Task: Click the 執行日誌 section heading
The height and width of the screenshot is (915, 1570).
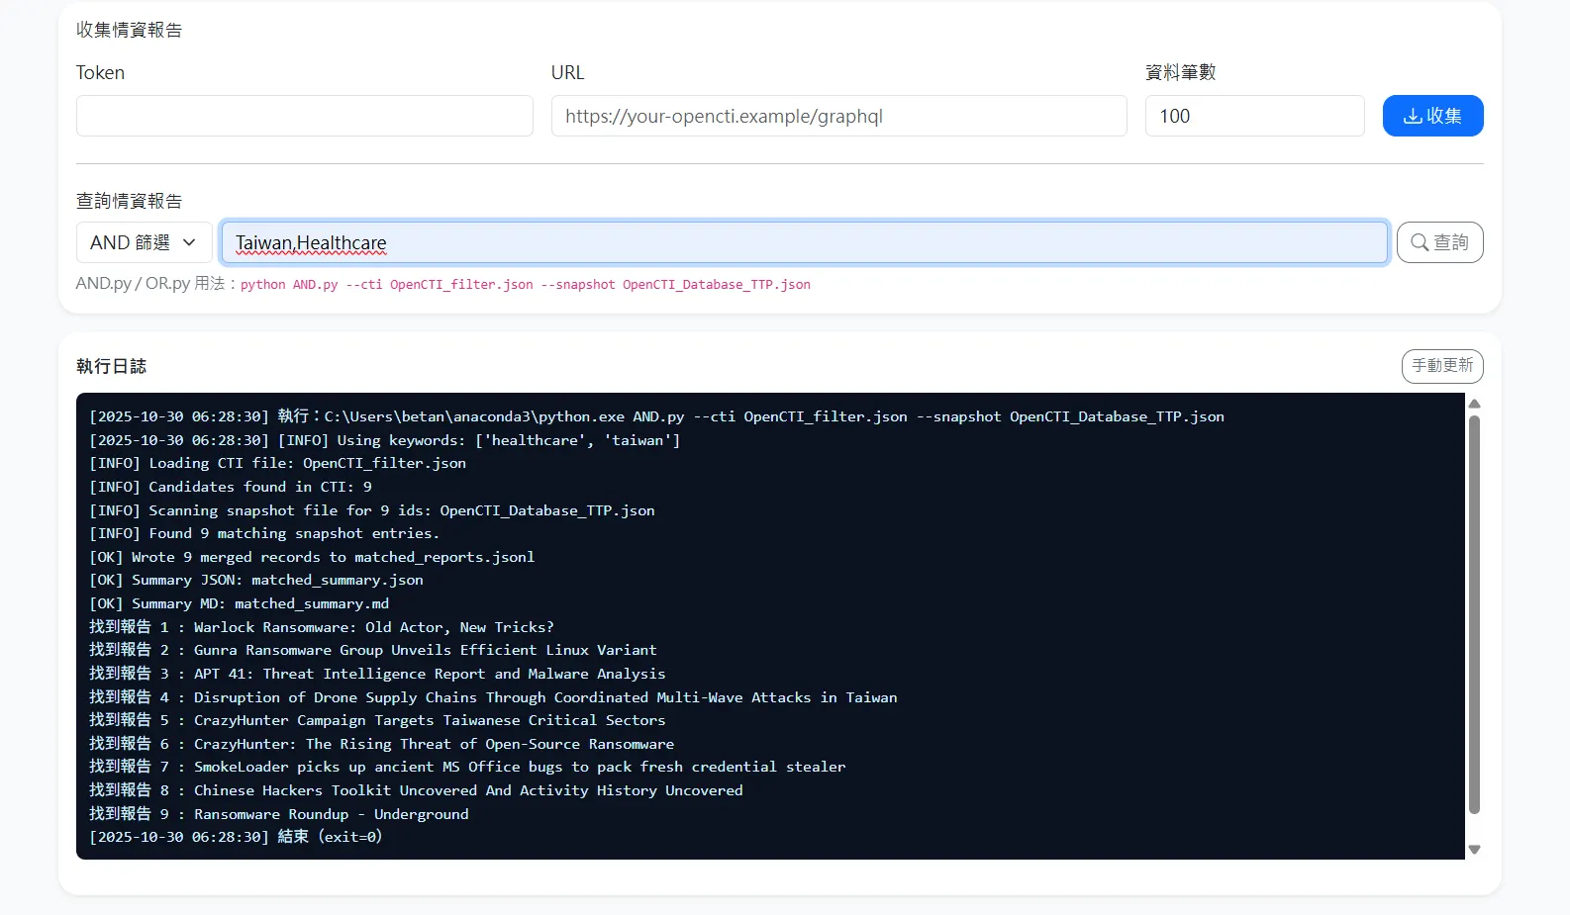Action: pyautogui.click(x=111, y=366)
